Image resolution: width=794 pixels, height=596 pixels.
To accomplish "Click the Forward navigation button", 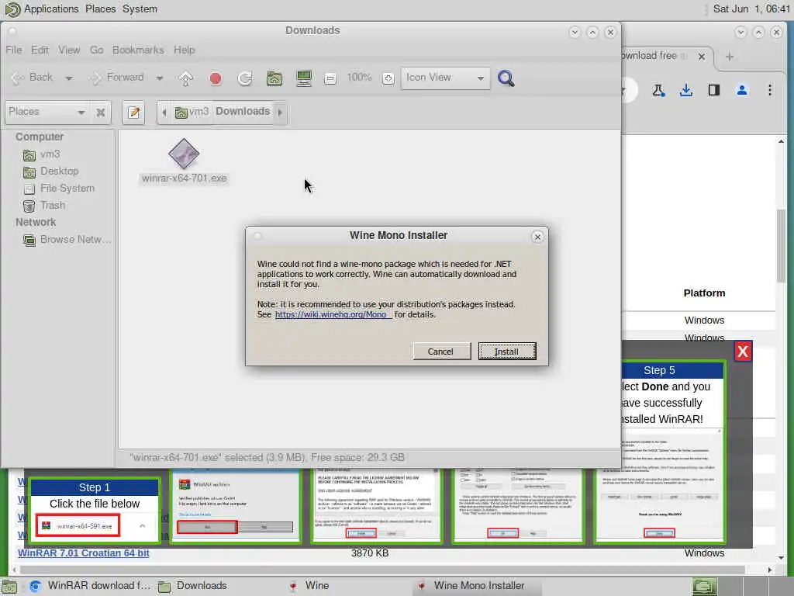I will 118,78.
